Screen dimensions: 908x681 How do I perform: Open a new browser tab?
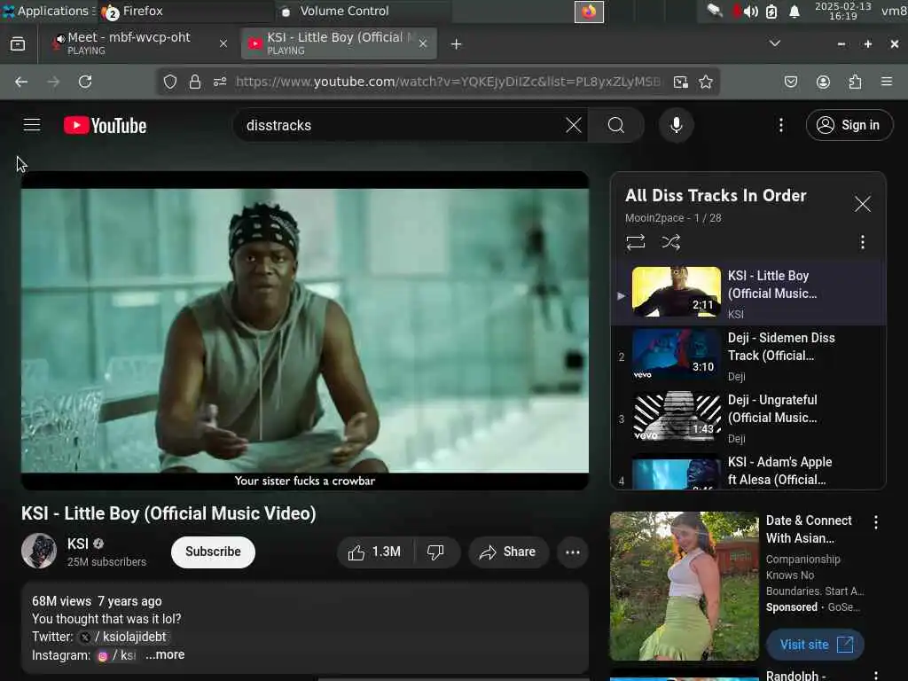[x=457, y=44]
